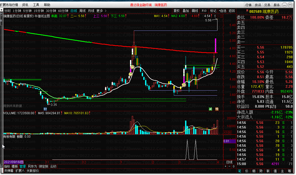Image resolution: width=296 pixels, height=175 pixels.
Task: Click the 财 marker on chart
Action: [x=45, y=109]
